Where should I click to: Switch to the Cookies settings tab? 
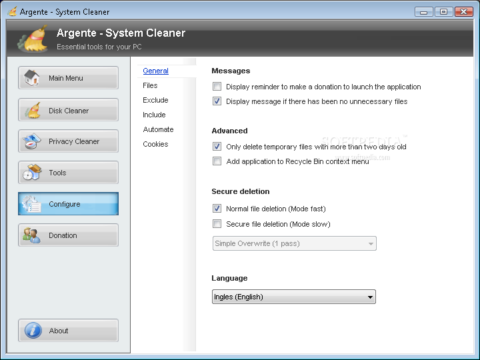(x=155, y=144)
